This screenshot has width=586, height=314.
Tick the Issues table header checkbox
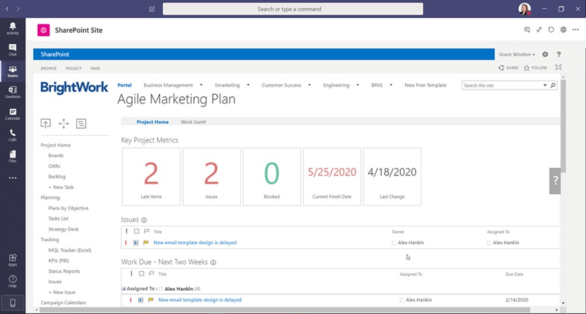tap(137, 231)
